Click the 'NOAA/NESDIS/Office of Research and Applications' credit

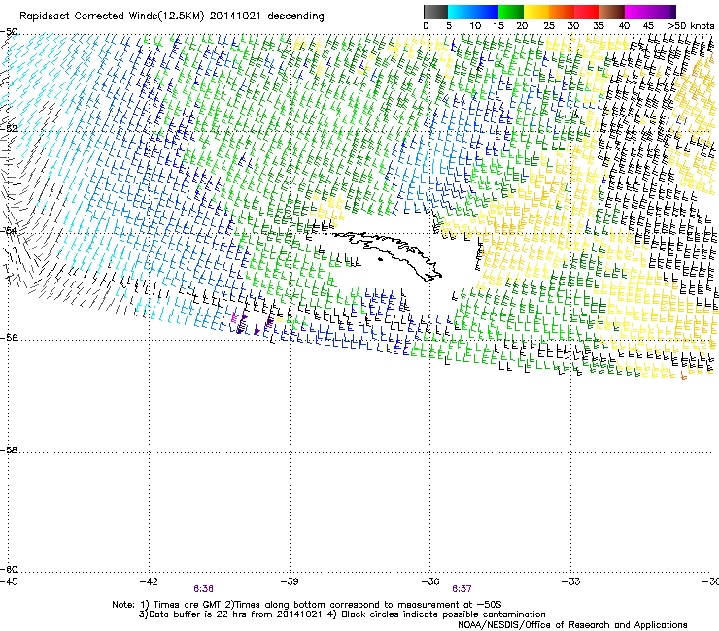tap(572, 625)
